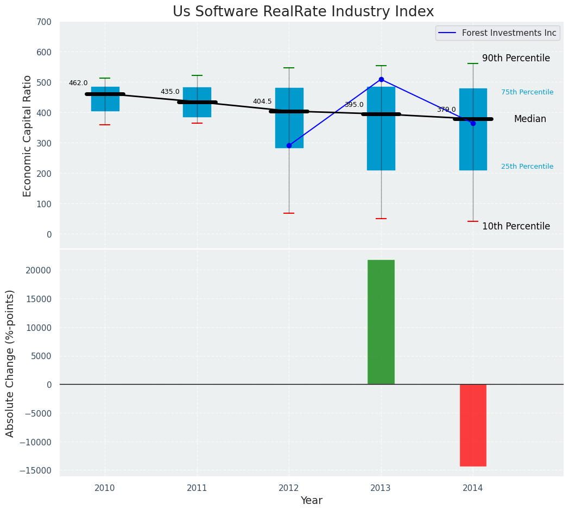Click the 'Year' axis label
The height and width of the screenshot is (511, 569).
point(311,501)
